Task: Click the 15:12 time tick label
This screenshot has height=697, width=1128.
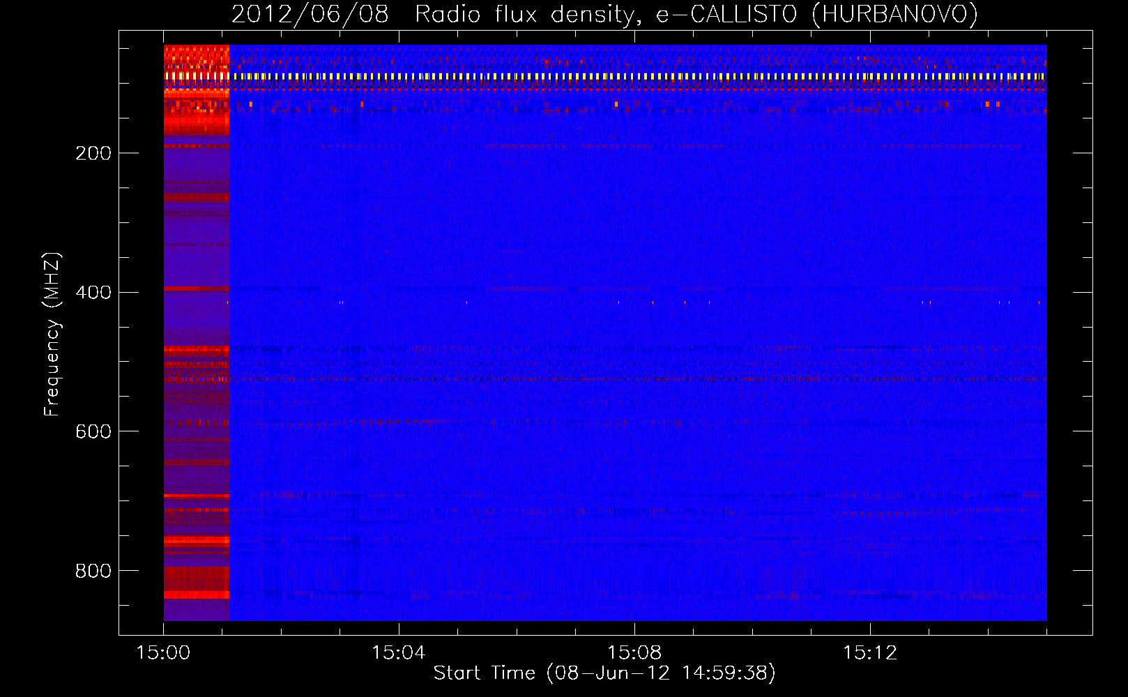Action: (x=870, y=653)
